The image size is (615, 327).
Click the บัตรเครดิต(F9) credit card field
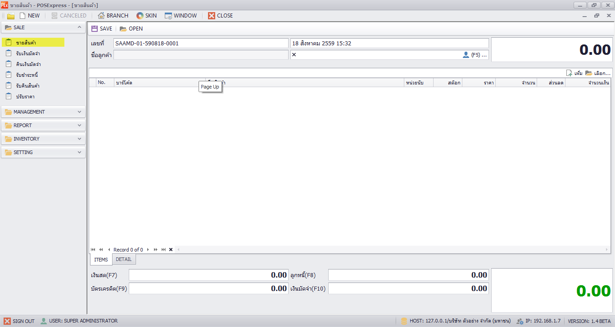(x=208, y=288)
